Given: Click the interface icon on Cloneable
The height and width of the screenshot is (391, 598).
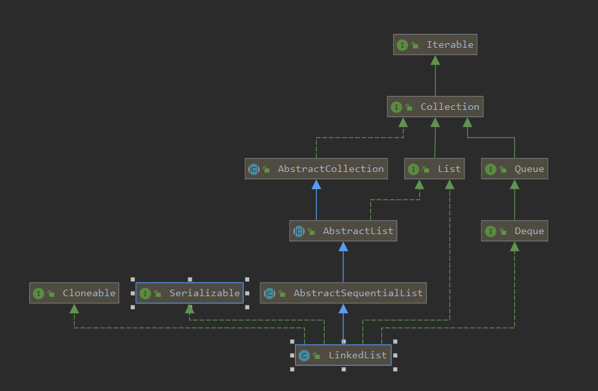Looking at the screenshot, I should pyautogui.click(x=39, y=294).
